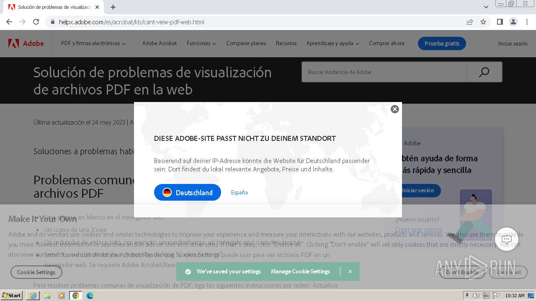This screenshot has height=301, width=536.
Task: Dismiss the saved settings notification
Action: coord(350,271)
